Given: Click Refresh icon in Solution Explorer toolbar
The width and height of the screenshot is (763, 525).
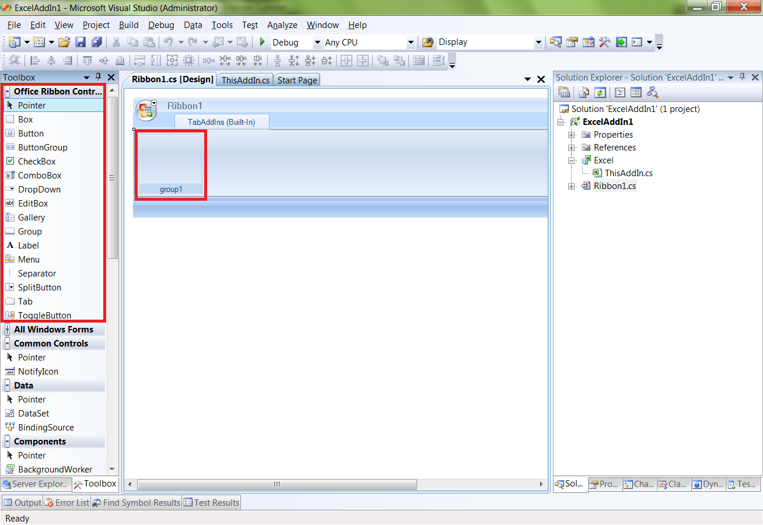Looking at the screenshot, I should pos(600,92).
